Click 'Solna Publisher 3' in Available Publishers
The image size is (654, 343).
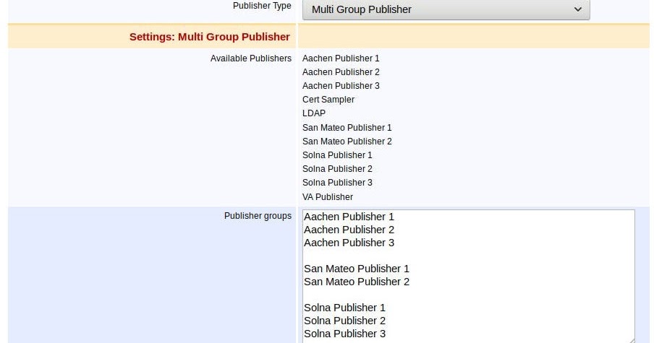pyautogui.click(x=337, y=182)
